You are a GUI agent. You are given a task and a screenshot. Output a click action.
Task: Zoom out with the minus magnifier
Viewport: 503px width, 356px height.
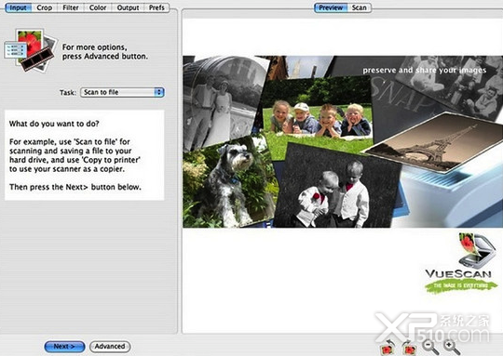pos(430,348)
